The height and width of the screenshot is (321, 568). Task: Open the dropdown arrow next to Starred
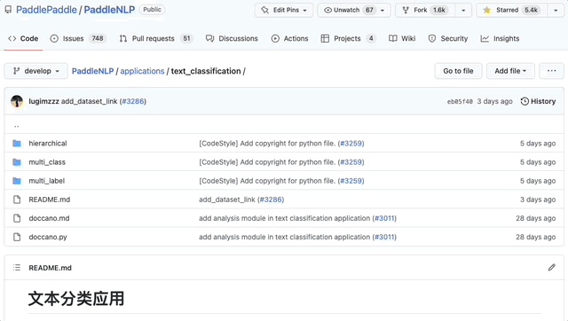556,10
